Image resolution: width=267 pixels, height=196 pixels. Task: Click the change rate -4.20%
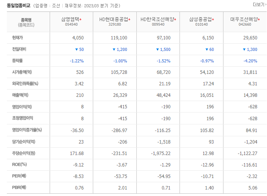pos(250,61)
